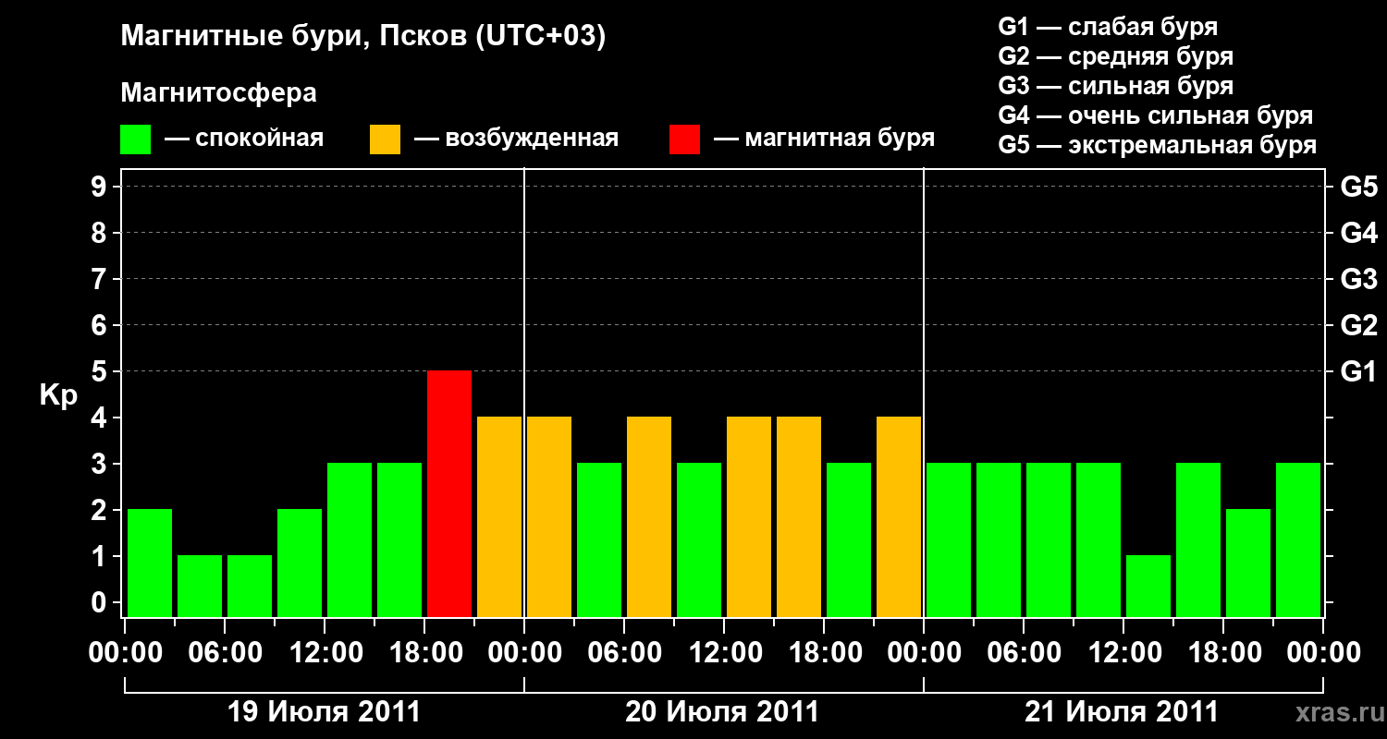
Task: Select the 09:00–12:00 Kp 2 bar on 19 July
Action: point(300,563)
